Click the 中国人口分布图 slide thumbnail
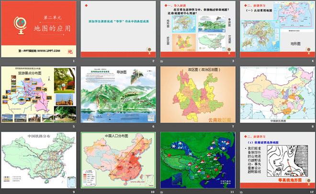The width and height of the screenshot is (316, 194). (x=118, y=161)
